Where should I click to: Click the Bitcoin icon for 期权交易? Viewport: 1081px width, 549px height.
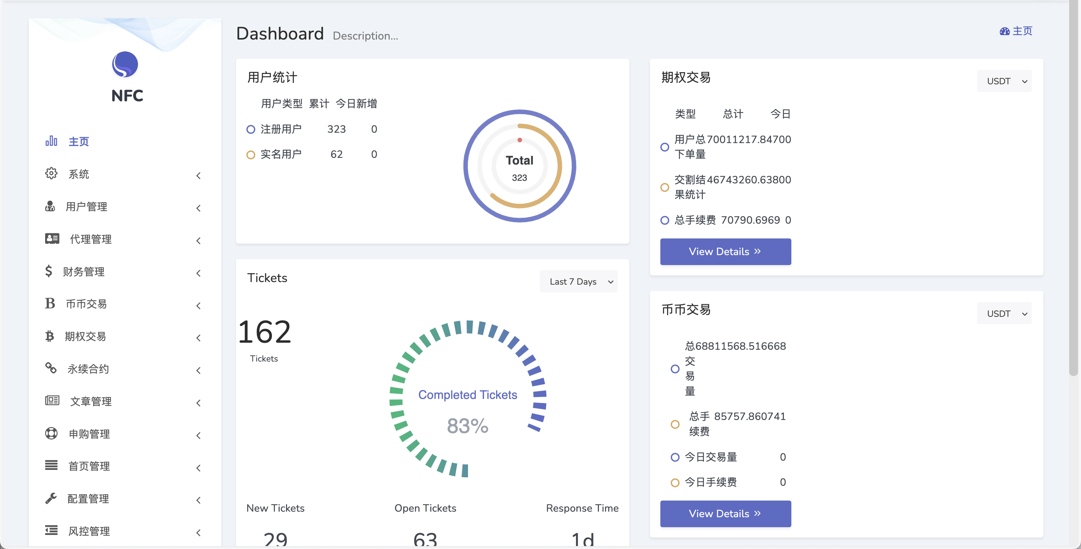coord(50,336)
